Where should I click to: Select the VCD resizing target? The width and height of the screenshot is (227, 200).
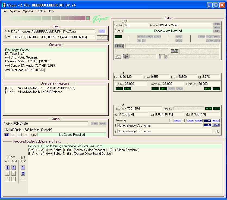point(190,121)
